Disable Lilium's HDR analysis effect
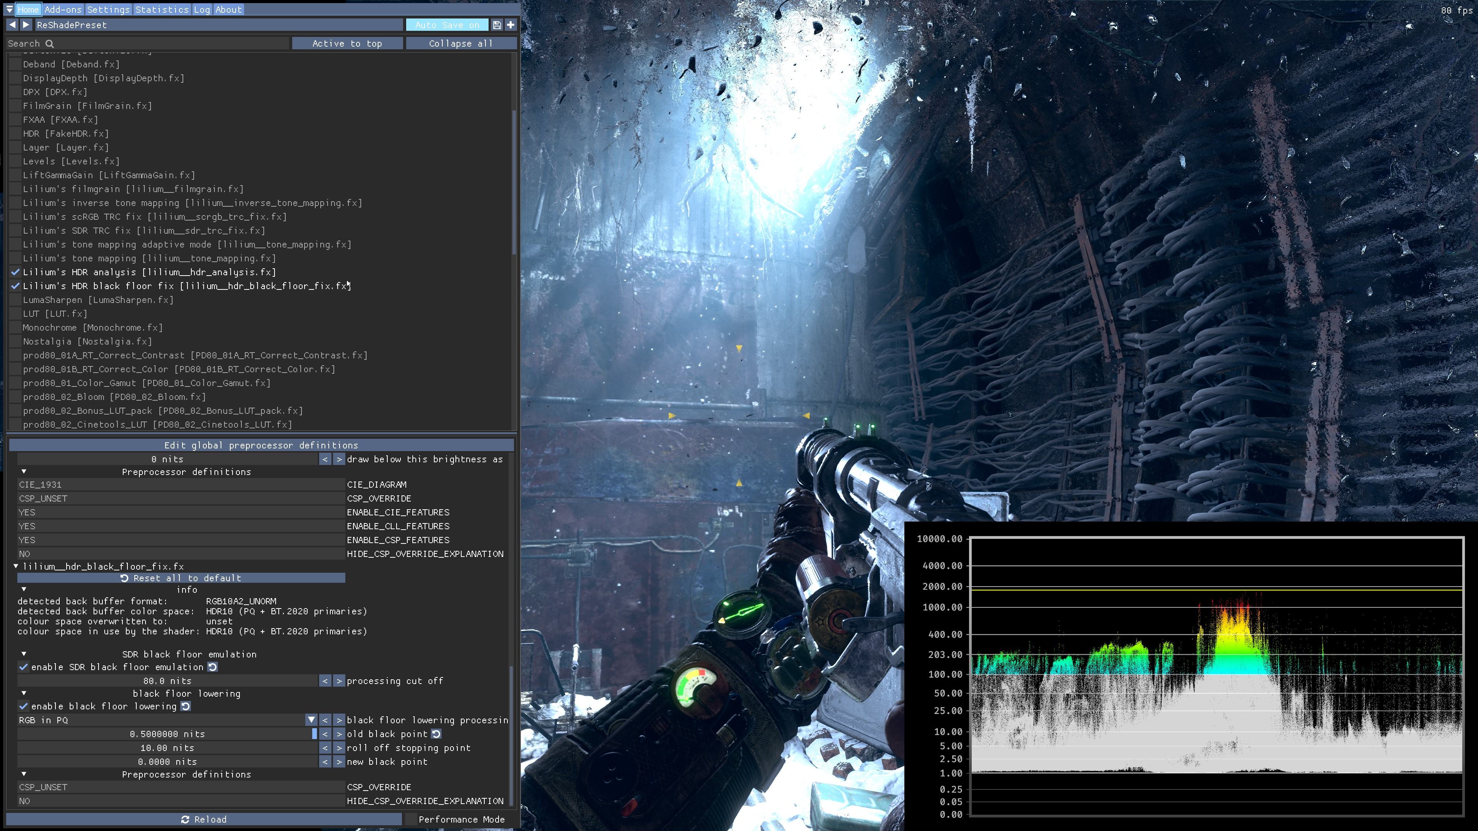Viewport: 1478px width, 831px height. (x=15, y=272)
